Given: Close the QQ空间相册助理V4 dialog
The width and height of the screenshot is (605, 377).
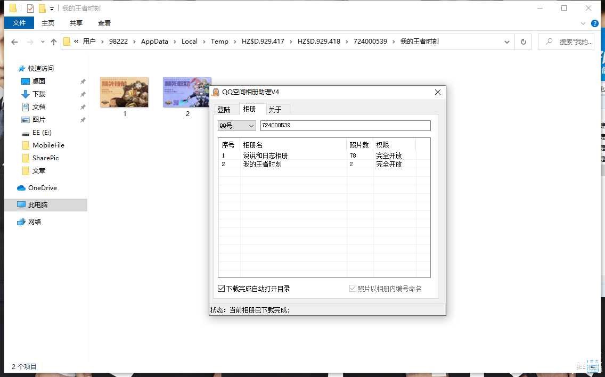Looking at the screenshot, I should tap(438, 92).
